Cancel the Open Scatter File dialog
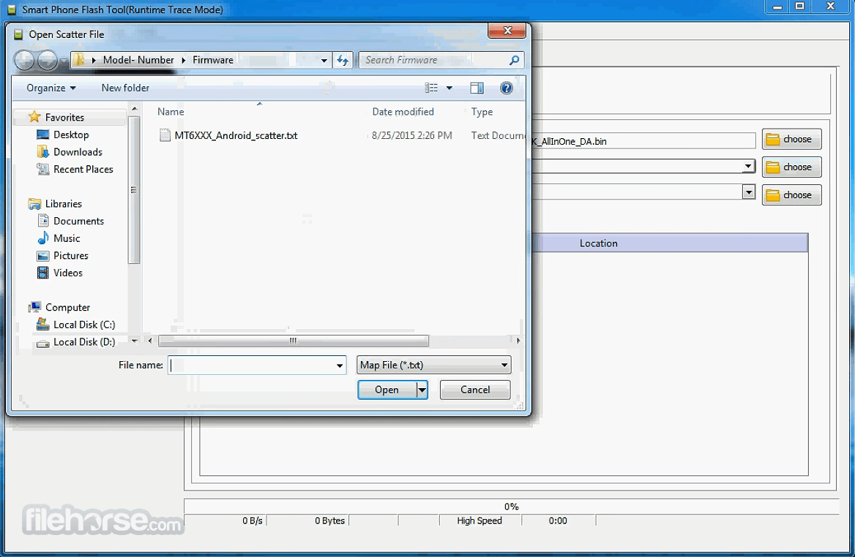 tap(475, 390)
